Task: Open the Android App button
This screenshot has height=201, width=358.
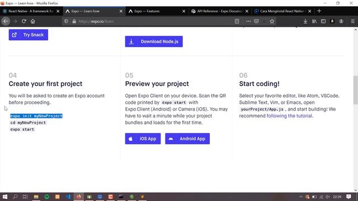Action: 187,138
